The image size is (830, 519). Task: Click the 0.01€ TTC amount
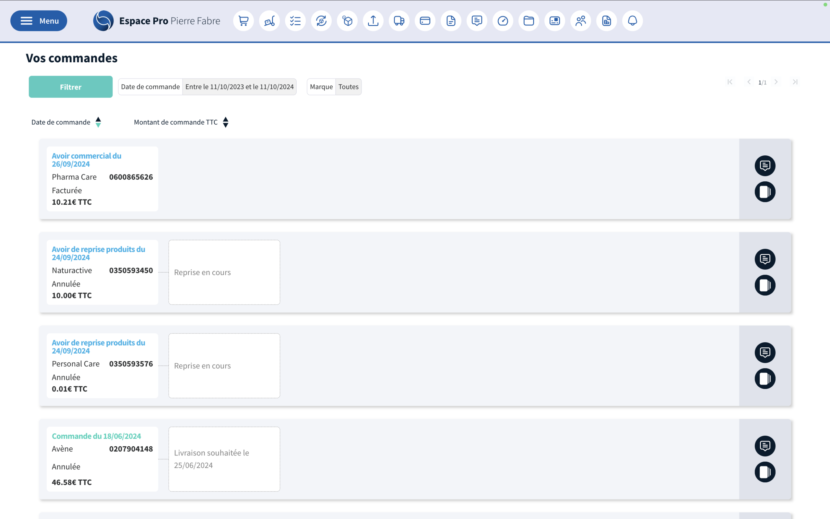(x=70, y=389)
